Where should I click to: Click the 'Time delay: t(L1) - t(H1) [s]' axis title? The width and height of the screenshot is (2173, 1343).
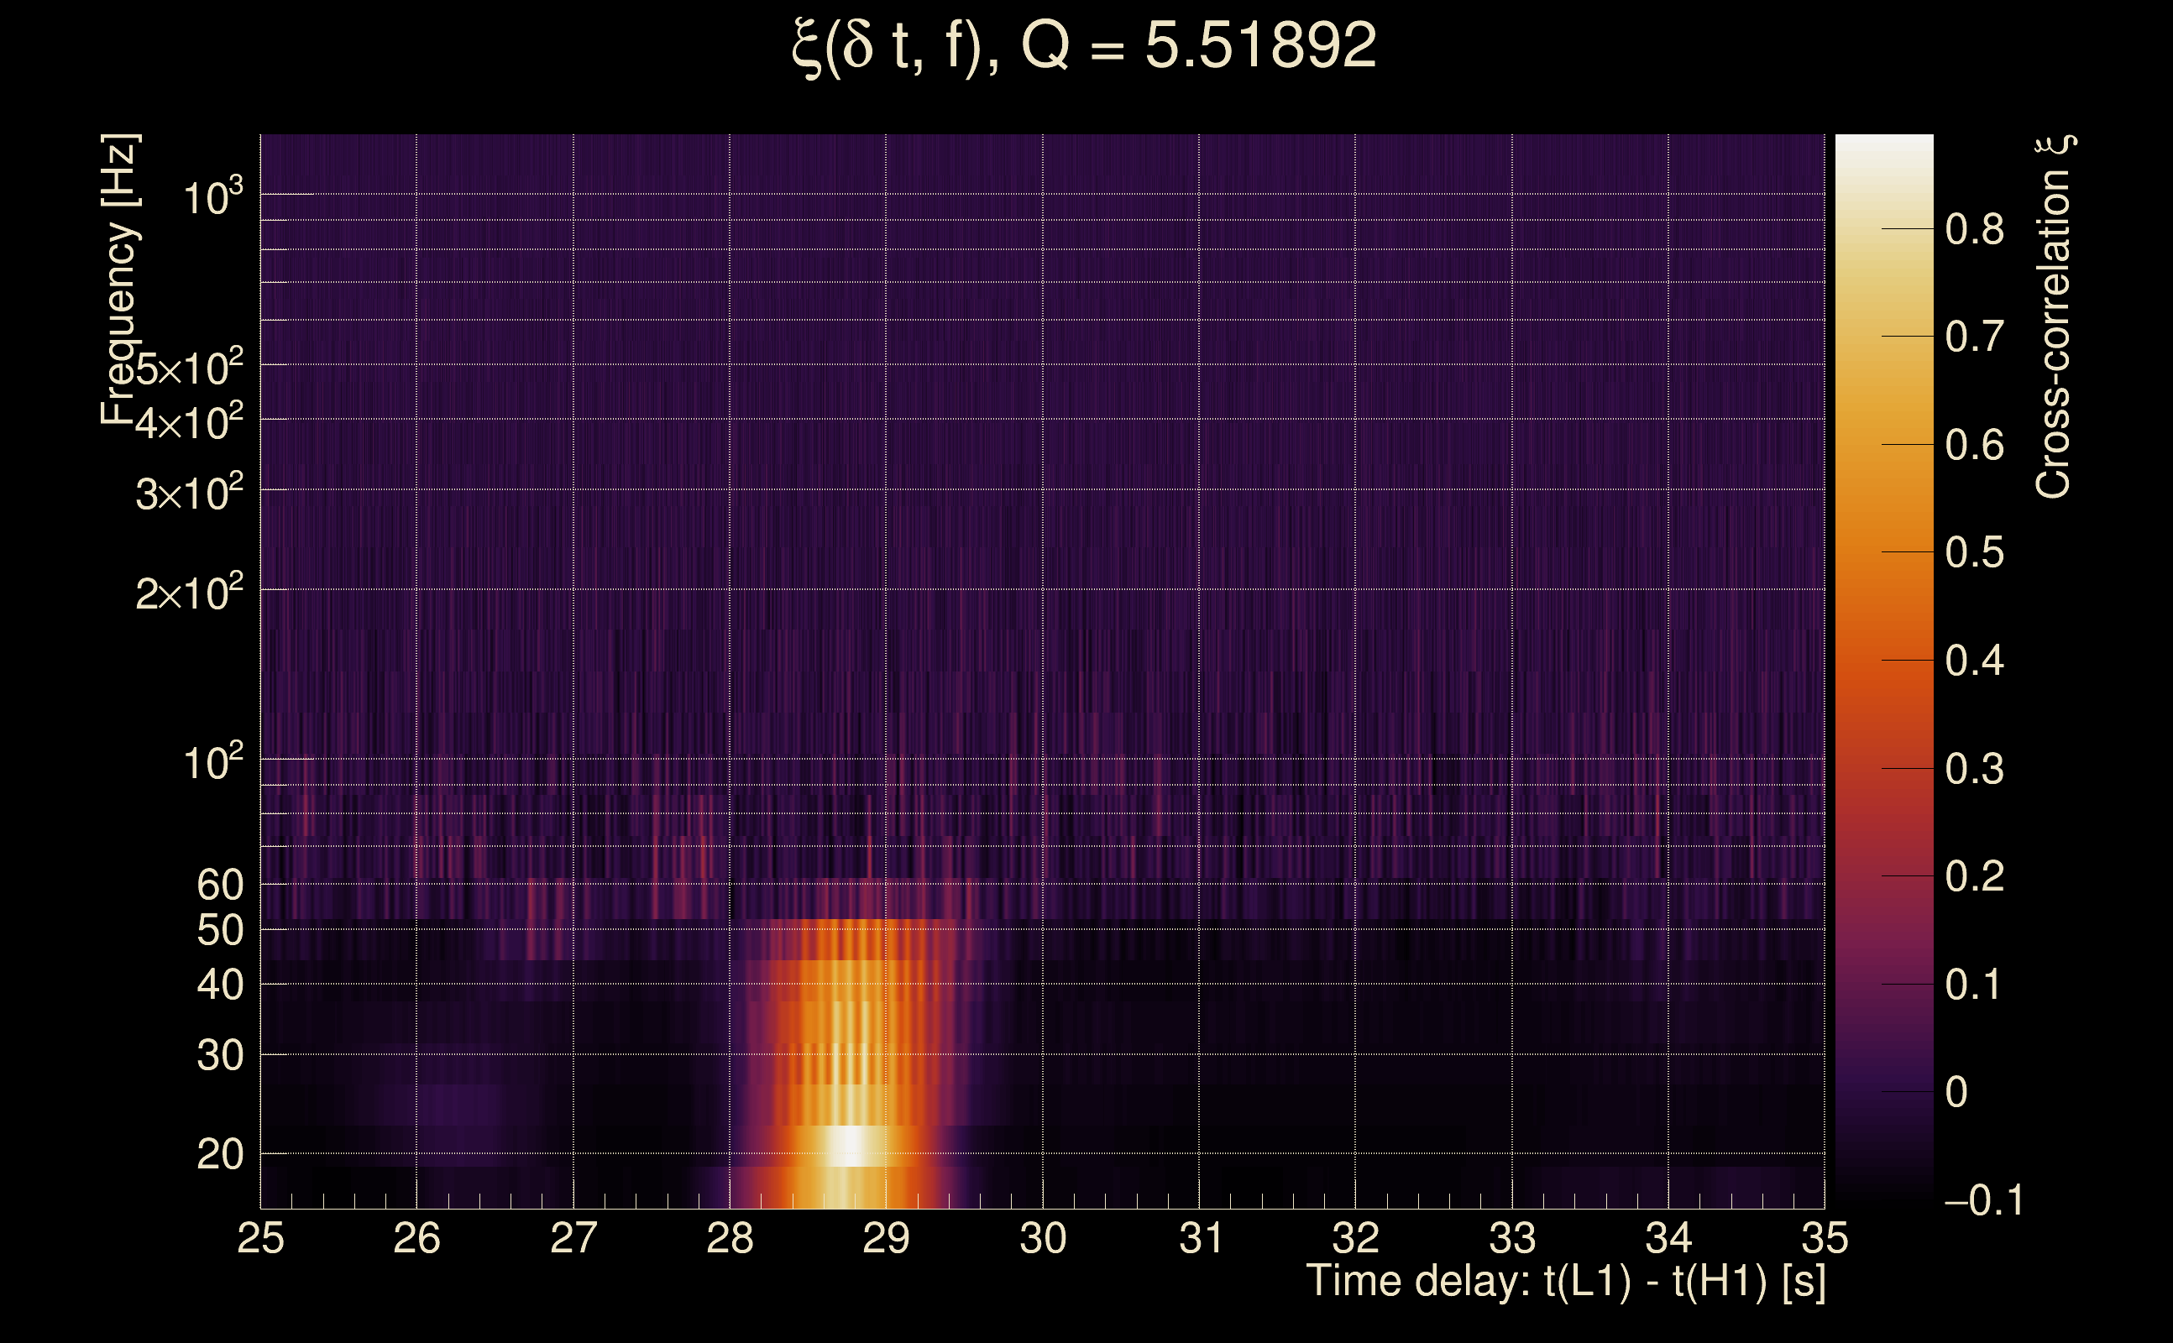pyautogui.click(x=1565, y=1282)
